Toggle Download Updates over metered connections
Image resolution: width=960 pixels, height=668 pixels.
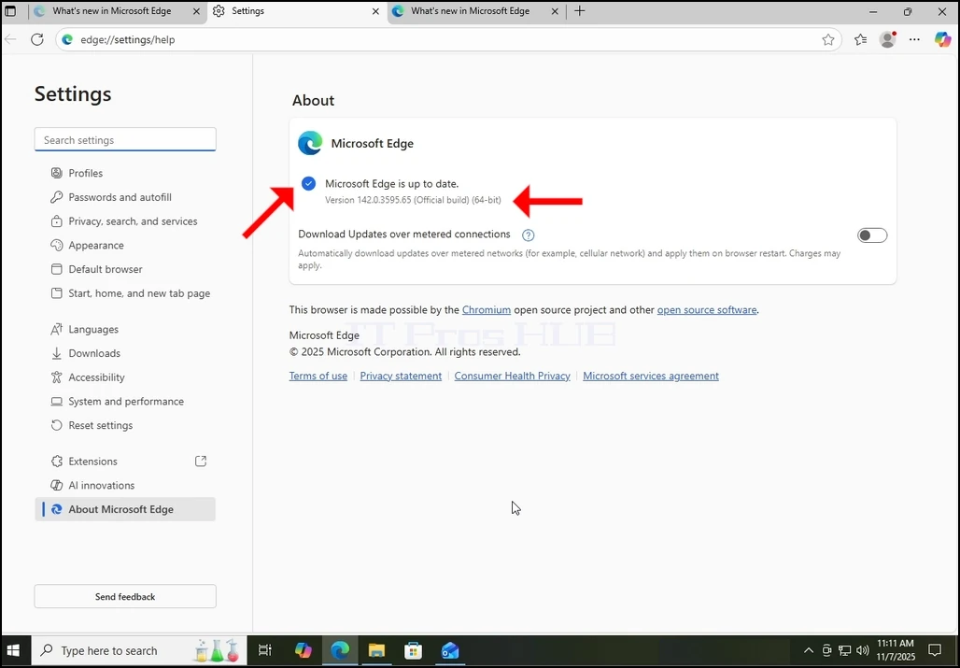(872, 235)
